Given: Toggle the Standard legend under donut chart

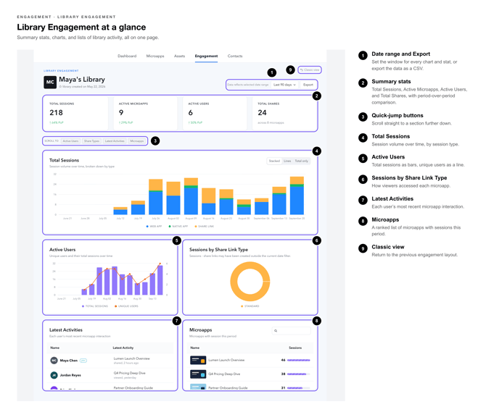Looking at the screenshot, I should click(250, 306).
